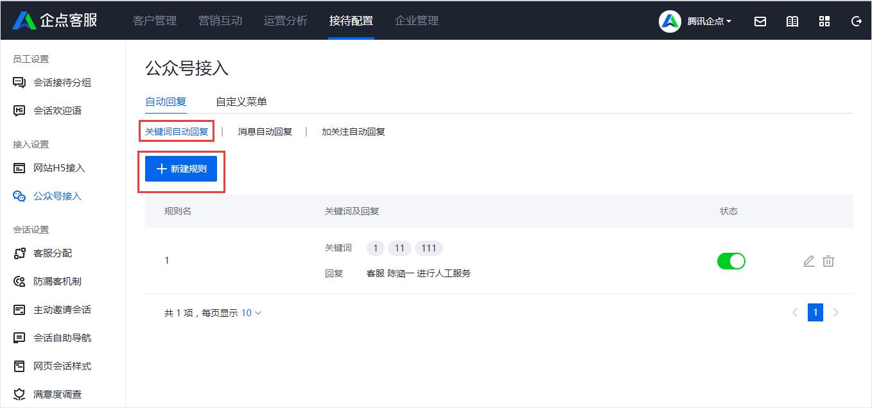Viewport: 872px width, 408px height.
Task: Click the 新建规则 button
Action: 180,169
